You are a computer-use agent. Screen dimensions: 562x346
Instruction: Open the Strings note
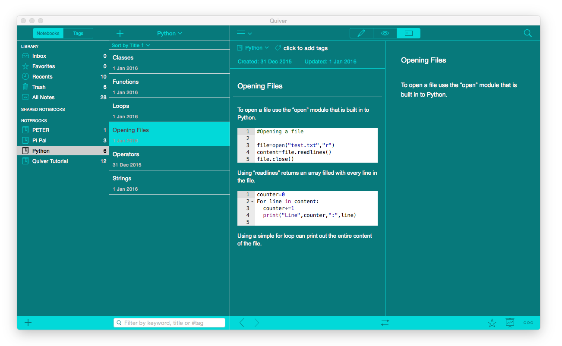169,182
